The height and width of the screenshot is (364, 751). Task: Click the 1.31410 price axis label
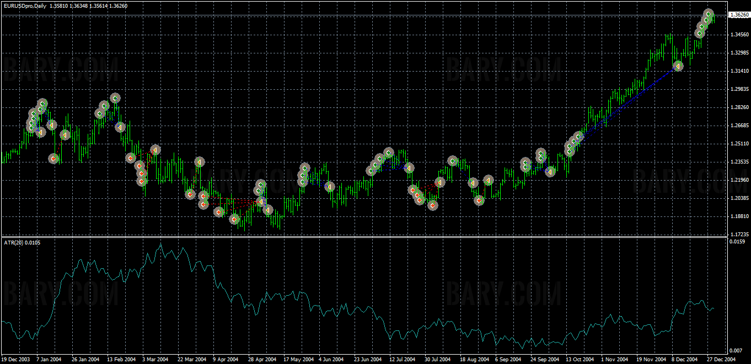(x=739, y=70)
